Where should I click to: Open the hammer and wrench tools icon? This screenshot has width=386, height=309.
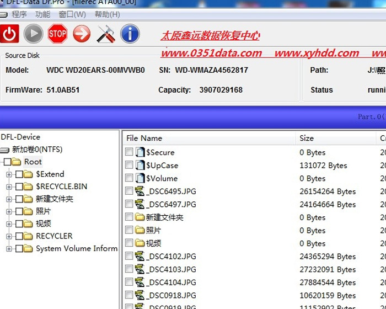105,34
